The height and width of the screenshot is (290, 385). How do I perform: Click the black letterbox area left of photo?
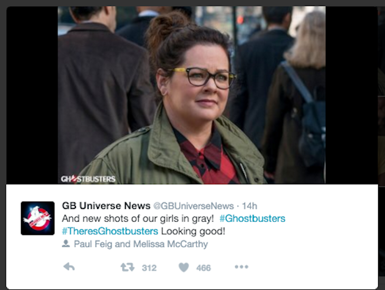coord(32,95)
